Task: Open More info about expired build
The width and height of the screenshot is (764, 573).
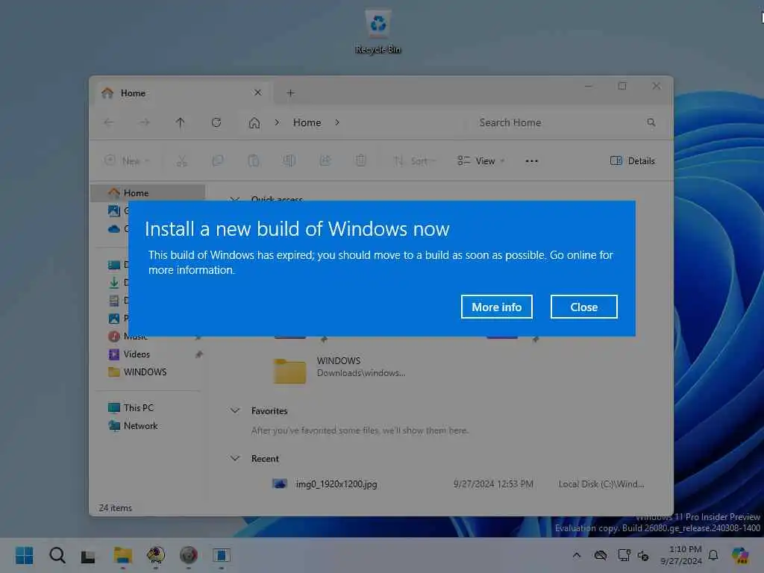Action: [x=496, y=307]
